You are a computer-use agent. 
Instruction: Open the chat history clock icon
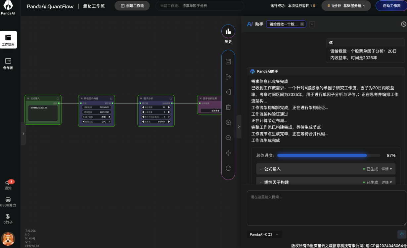tap(403, 24)
